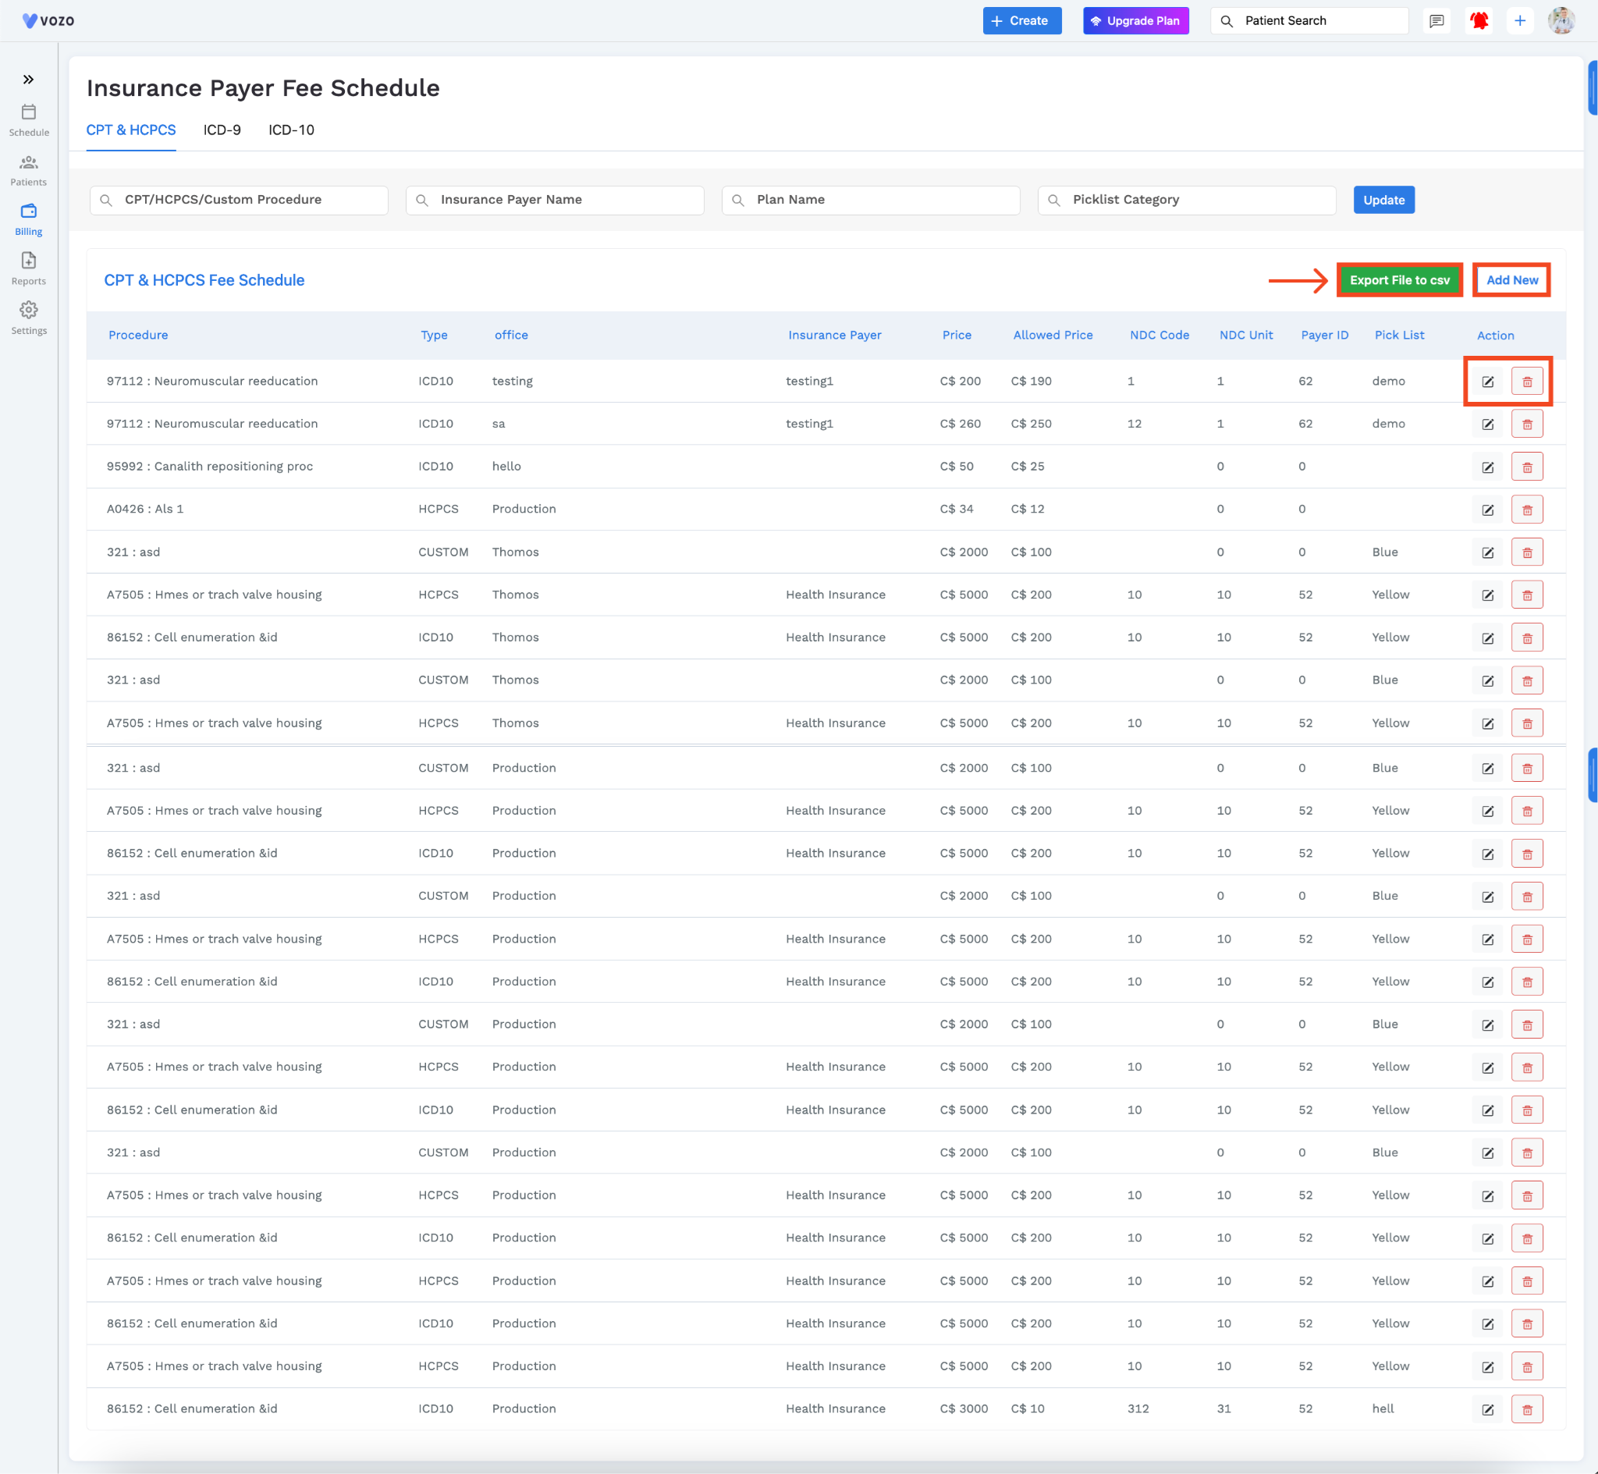Open the chat messages icon
Image resolution: width=1598 pixels, height=1474 pixels.
(1437, 21)
